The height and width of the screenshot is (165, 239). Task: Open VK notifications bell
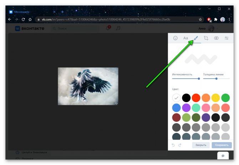(x=108, y=28)
